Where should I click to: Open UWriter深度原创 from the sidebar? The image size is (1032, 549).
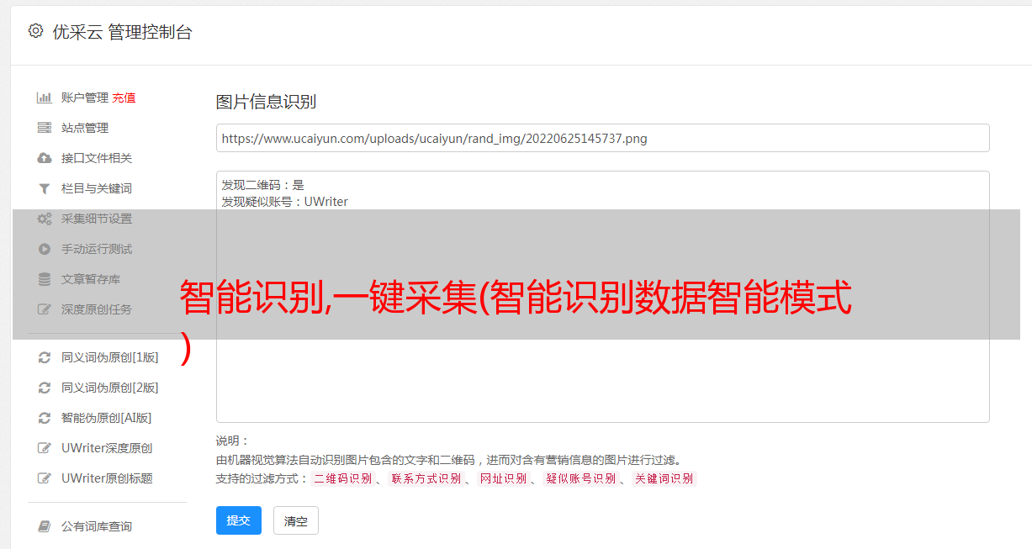point(107,448)
